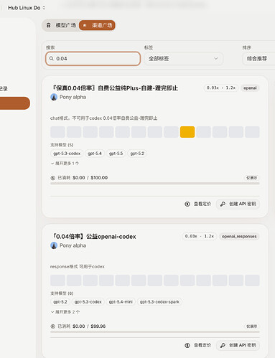Screen dimensions: 275x358
Task: Click pricing coin icon in 保真0.04倍率 card
Action: [x=187, y=204]
